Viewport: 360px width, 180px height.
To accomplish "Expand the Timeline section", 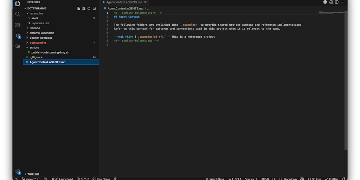I will coord(33,174).
